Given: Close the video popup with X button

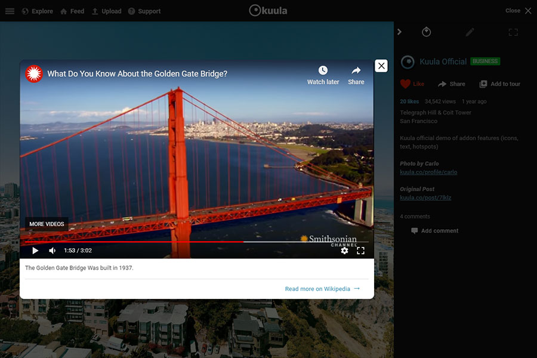Looking at the screenshot, I should click(x=381, y=66).
